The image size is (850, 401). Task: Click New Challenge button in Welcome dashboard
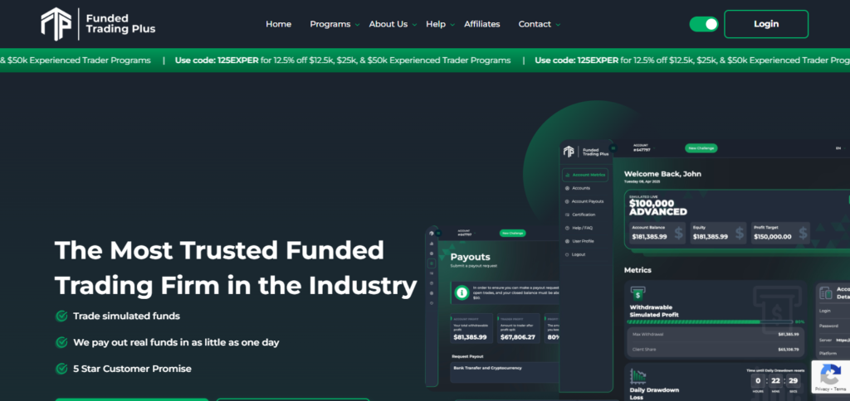(x=701, y=148)
